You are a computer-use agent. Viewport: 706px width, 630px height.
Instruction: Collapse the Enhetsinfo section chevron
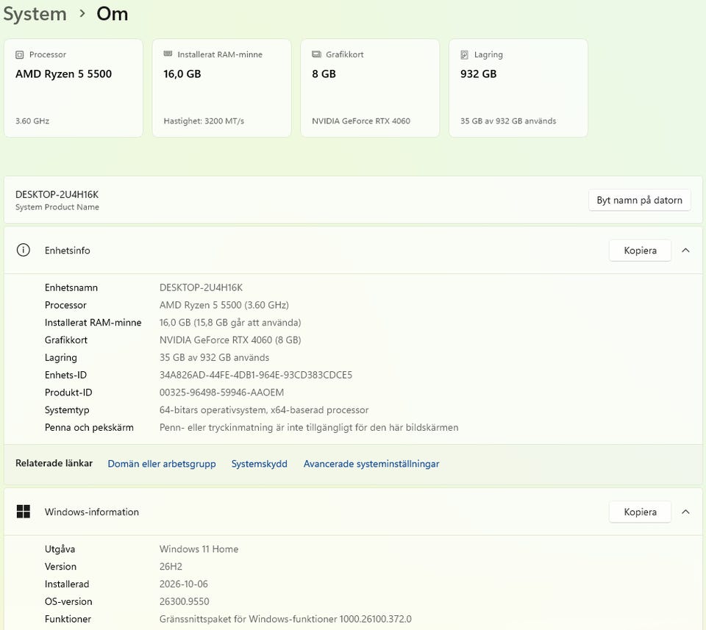(685, 250)
